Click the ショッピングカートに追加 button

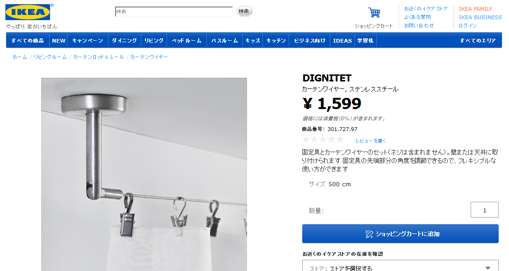[x=400, y=234]
